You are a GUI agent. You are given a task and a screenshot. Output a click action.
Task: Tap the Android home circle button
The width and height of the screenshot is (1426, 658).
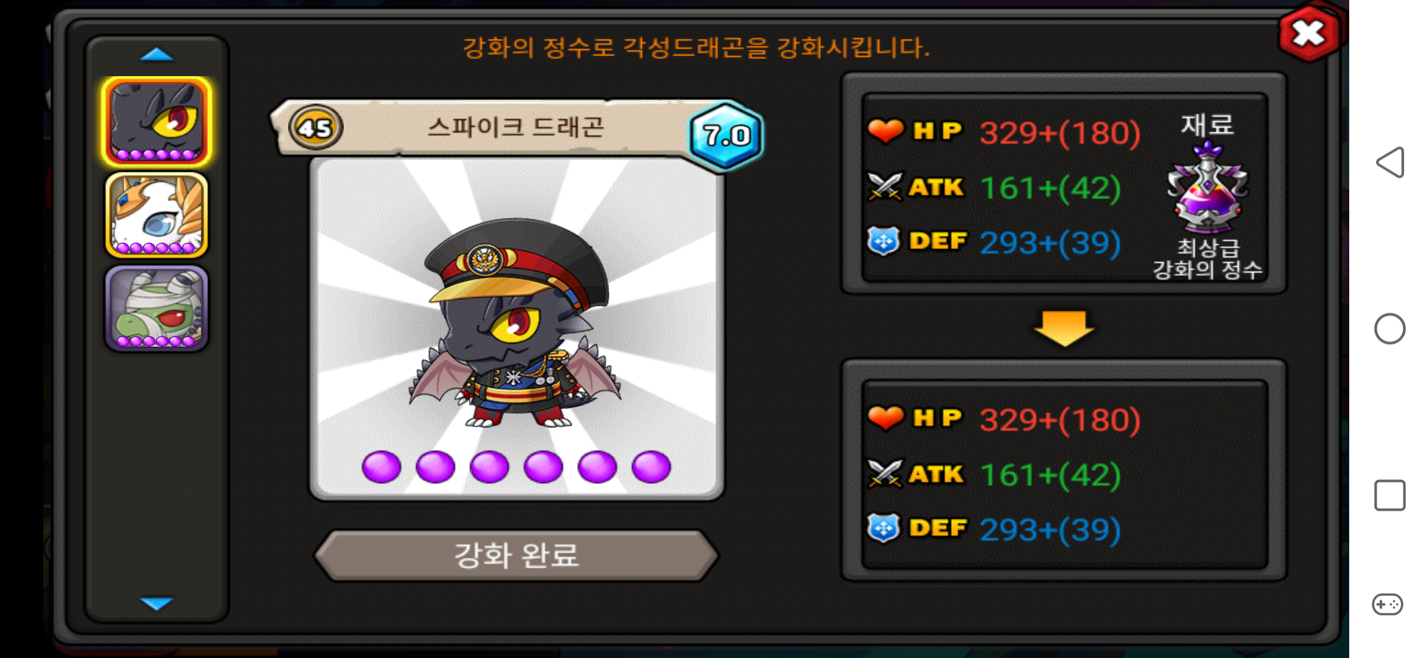click(1390, 329)
